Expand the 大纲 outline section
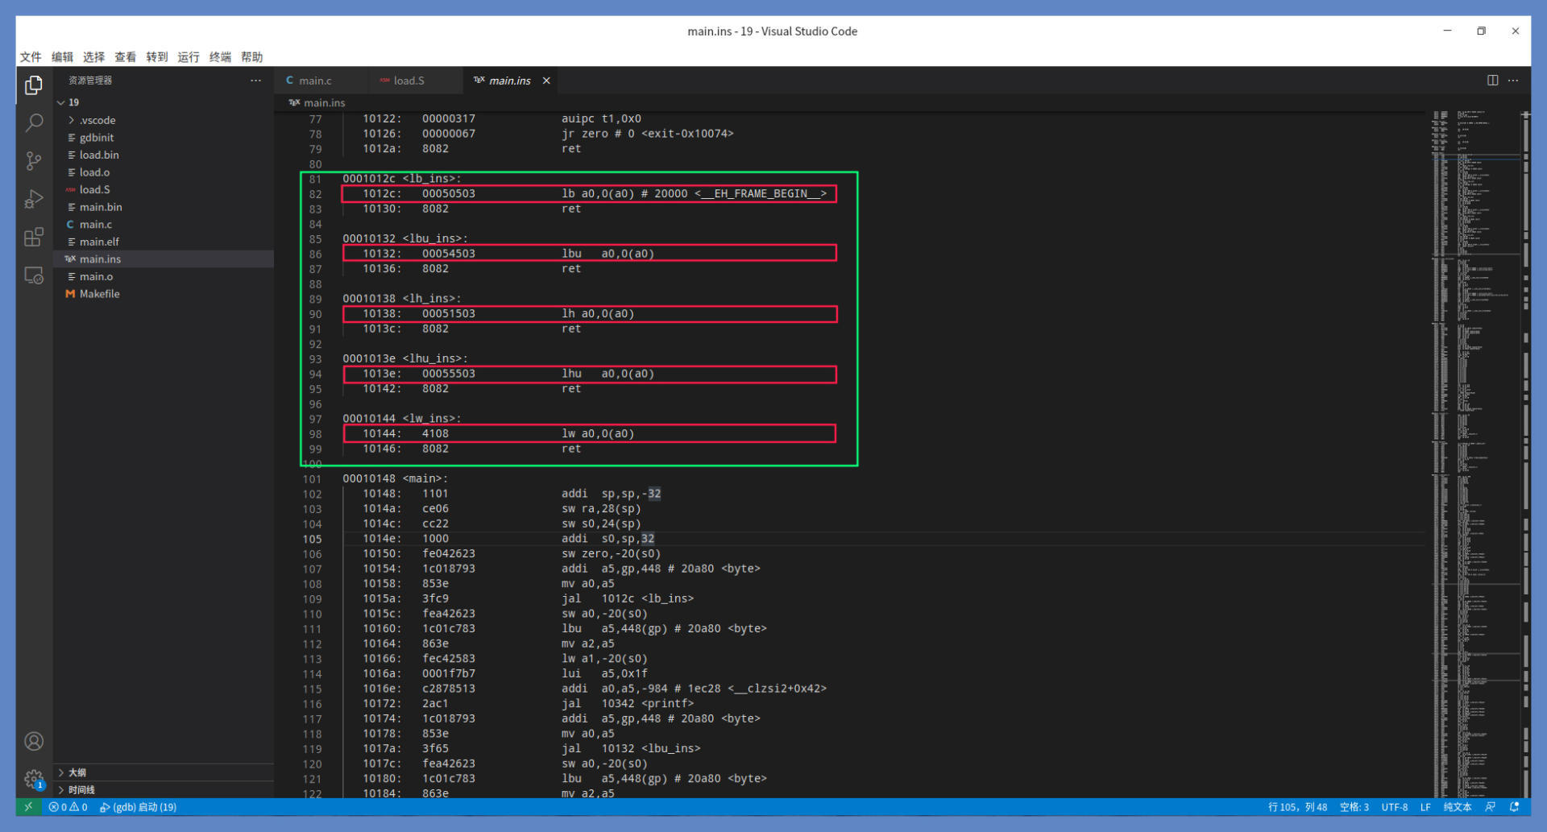The height and width of the screenshot is (832, 1547). click(x=77, y=772)
